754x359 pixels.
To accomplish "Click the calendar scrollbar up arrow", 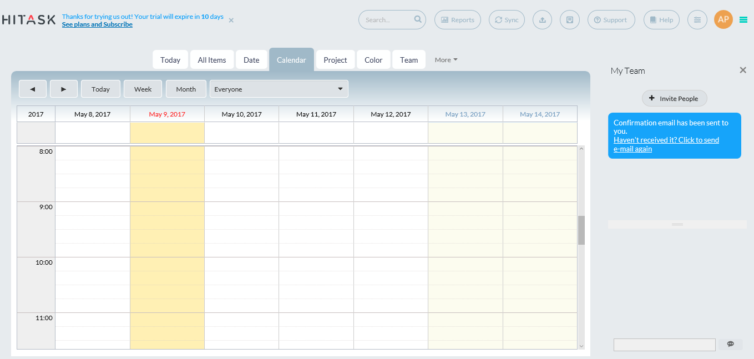I will coord(581,149).
